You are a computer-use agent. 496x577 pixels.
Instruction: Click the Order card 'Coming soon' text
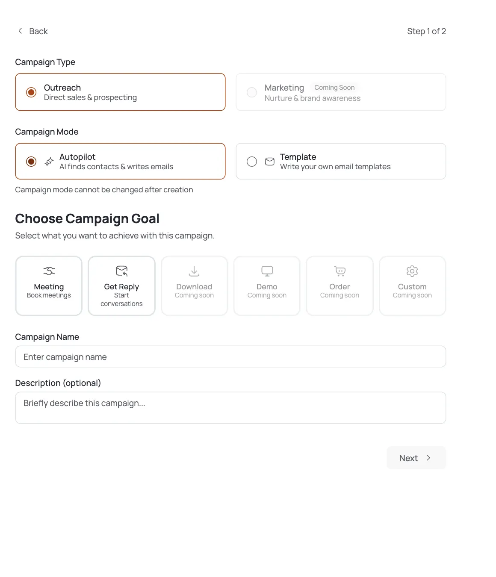pos(340,295)
